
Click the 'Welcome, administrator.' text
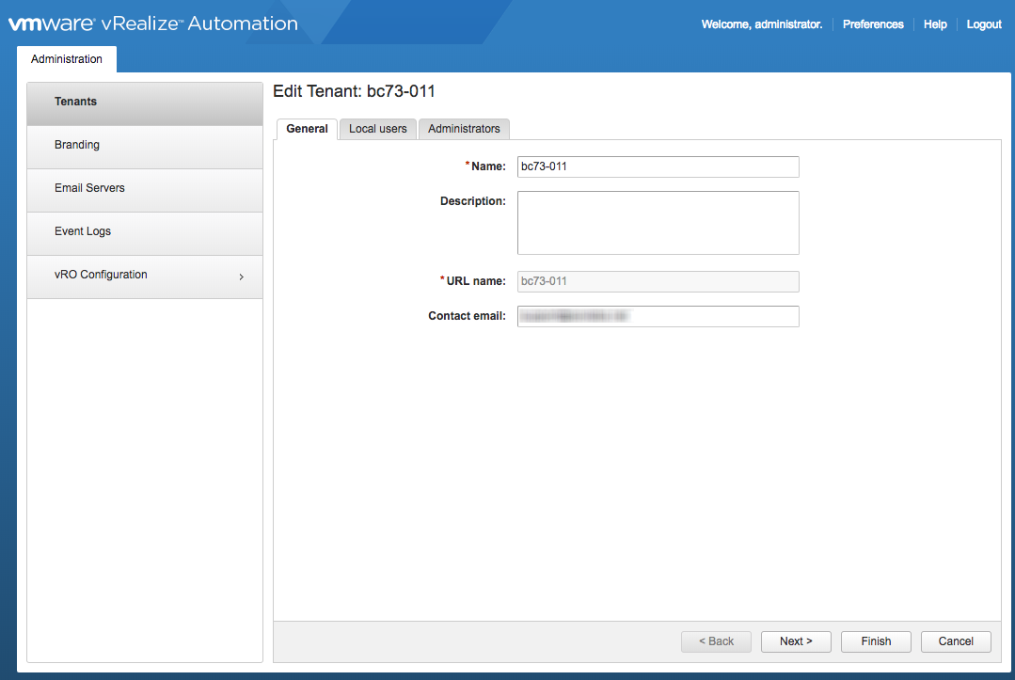pyautogui.click(x=762, y=24)
